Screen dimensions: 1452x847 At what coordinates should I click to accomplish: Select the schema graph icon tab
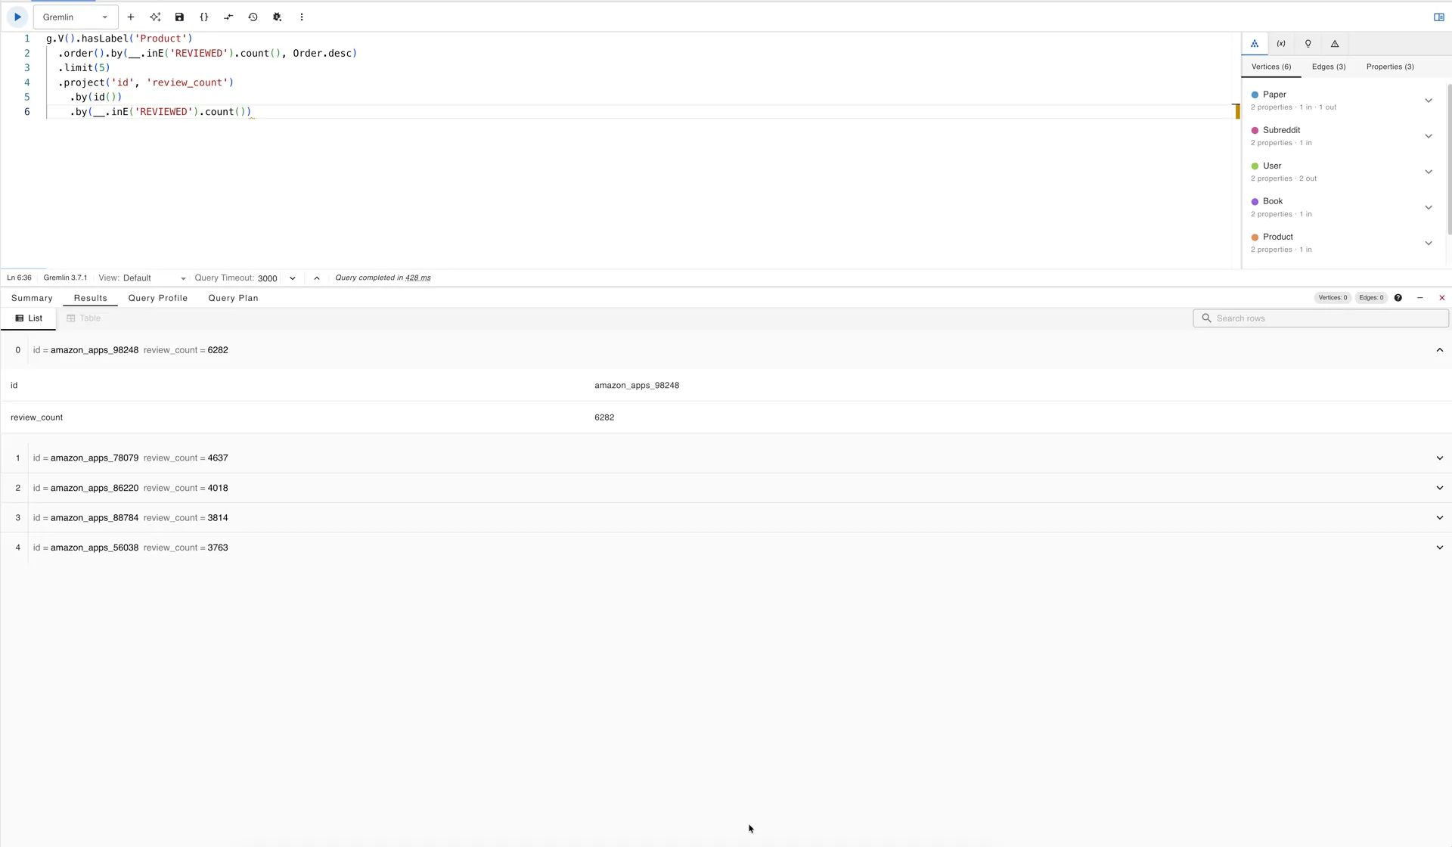[x=1254, y=44]
